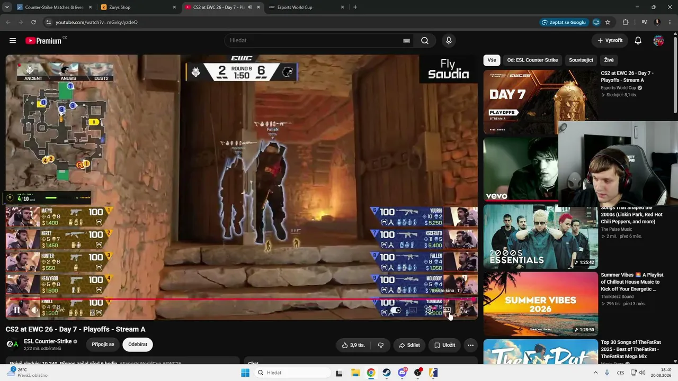The width and height of the screenshot is (678, 381).
Task: Open tab search dropdown arrow
Action: 7,7
